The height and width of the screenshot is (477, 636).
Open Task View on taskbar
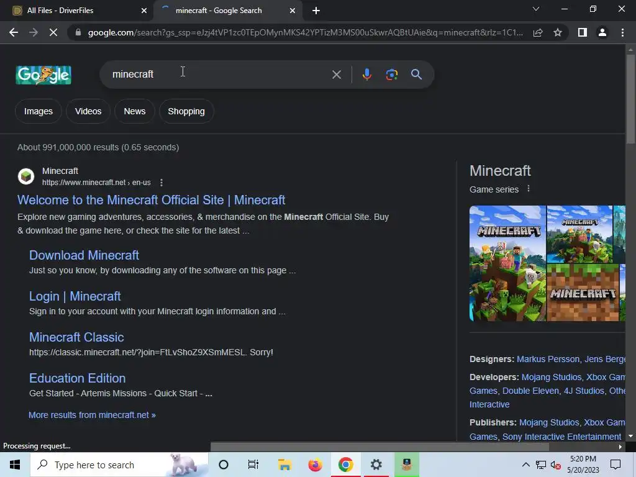tap(253, 465)
